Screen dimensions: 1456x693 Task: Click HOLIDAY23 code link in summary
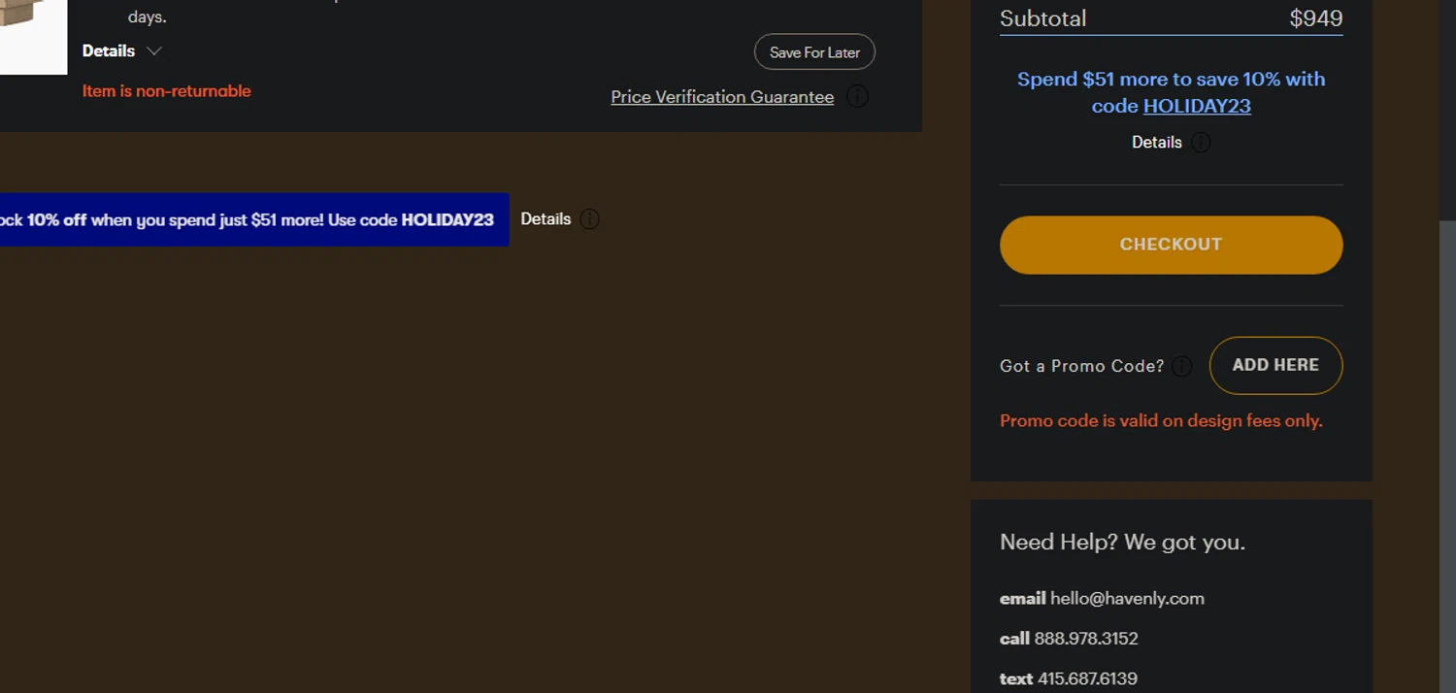pyautogui.click(x=1197, y=106)
